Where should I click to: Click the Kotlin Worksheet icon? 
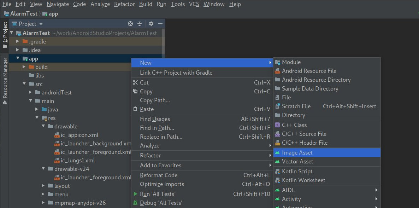click(x=277, y=180)
